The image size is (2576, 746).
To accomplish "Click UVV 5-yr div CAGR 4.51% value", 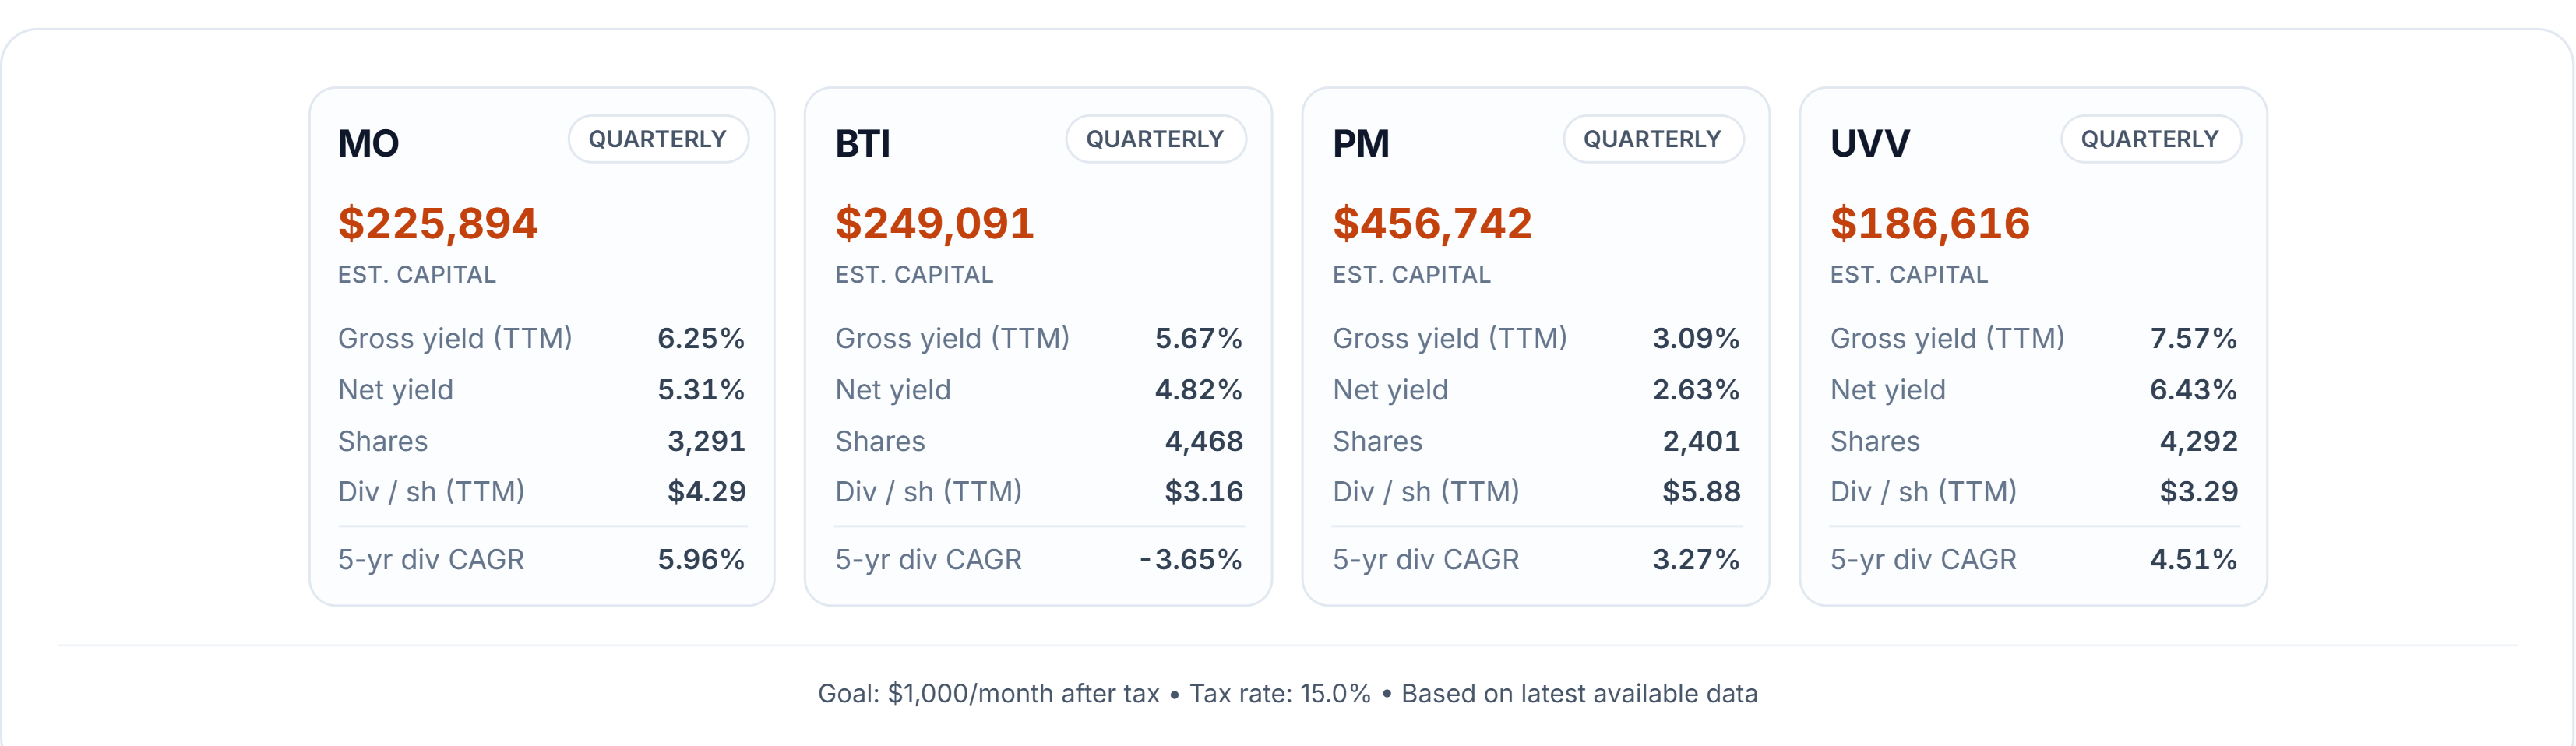I will pos(2193,559).
